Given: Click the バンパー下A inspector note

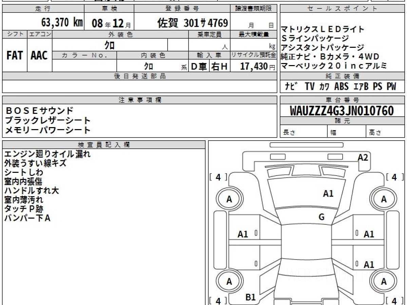Looking at the screenshot, I should [27, 218].
